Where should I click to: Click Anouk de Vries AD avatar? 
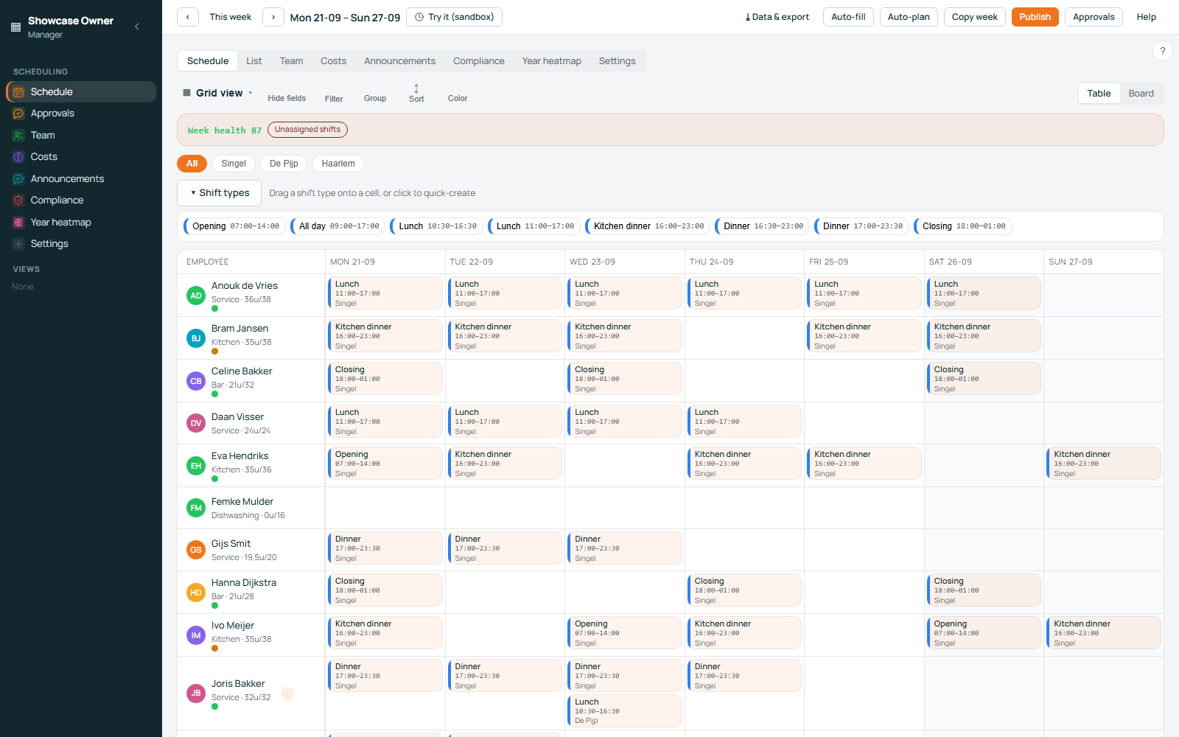pyautogui.click(x=196, y=296)
